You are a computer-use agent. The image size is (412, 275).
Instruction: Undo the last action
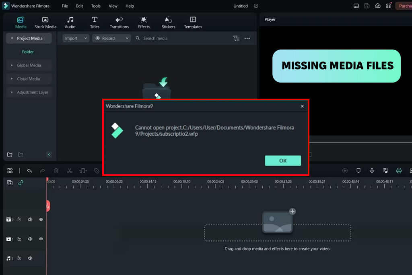[x=29, y=171]
